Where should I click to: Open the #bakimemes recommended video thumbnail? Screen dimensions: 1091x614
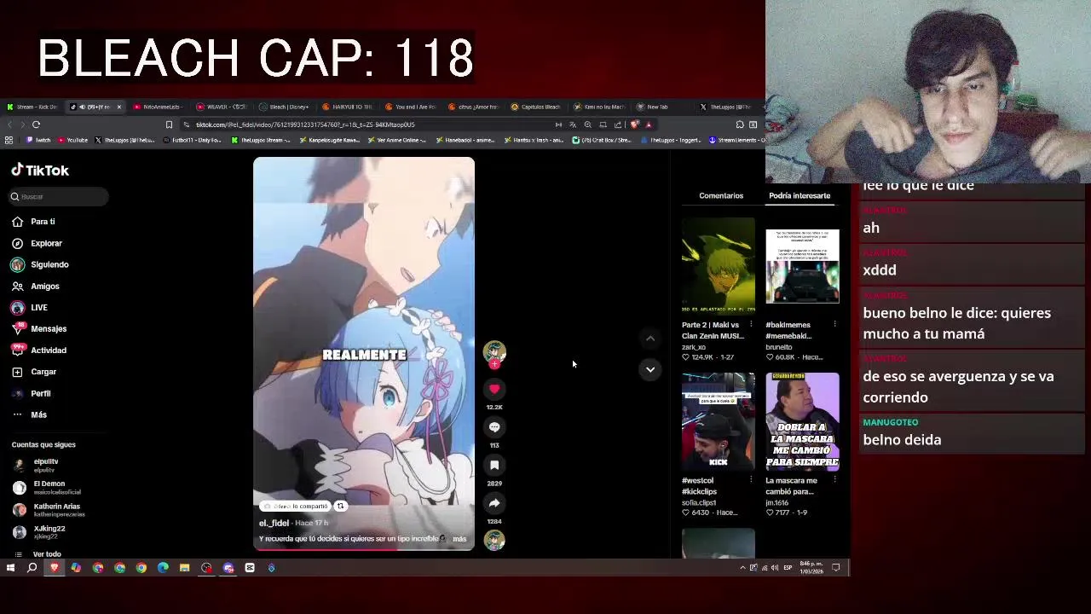coord(802,267)
